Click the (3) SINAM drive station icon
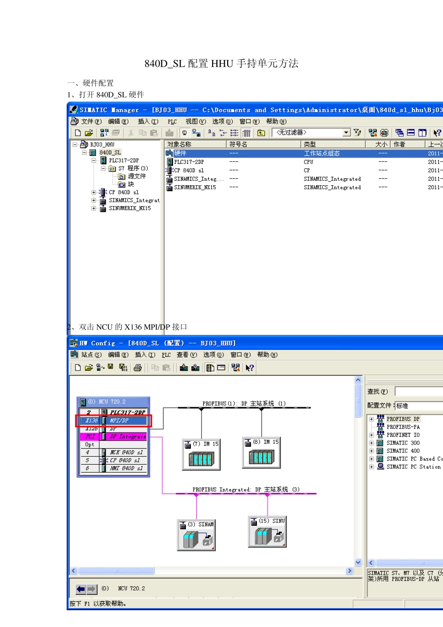The image size is (443, 627). (x=196, y=535)
